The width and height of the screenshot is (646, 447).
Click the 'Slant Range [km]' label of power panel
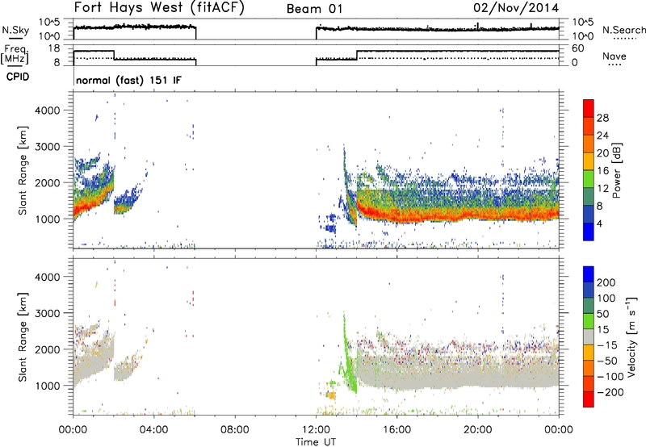(23, 170)
